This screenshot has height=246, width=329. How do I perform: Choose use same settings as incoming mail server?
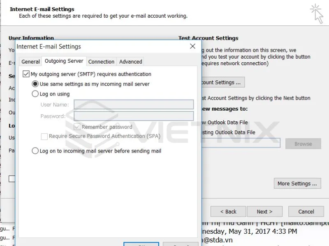click(35, 83)
